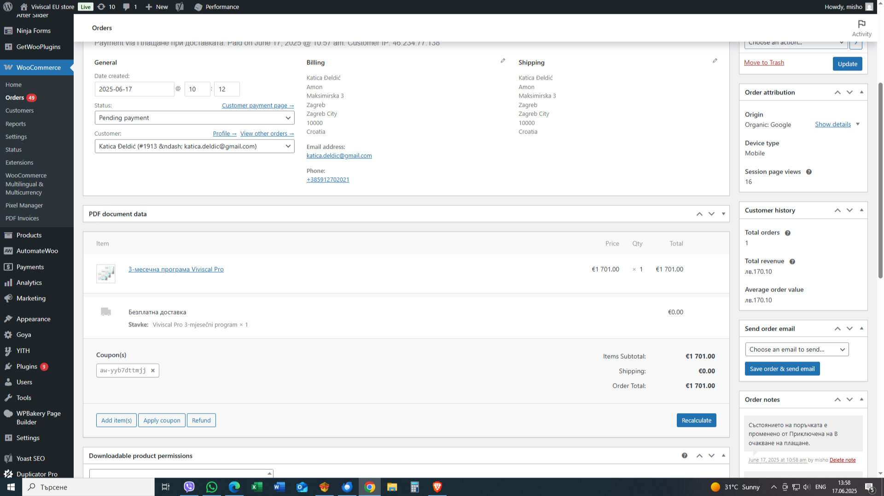Toggle the Customer history panel
884x496 pixels.
[861, 210]
